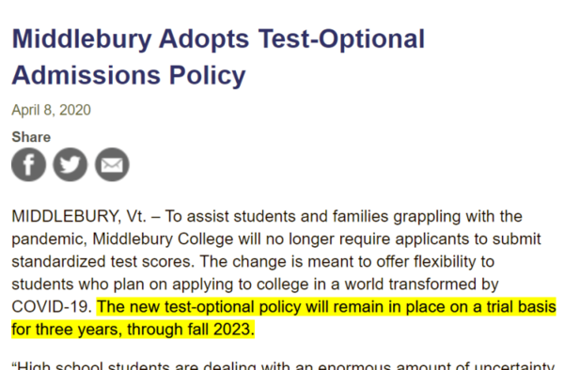Click the April 8, 2020 date

[x=51, y=110]
